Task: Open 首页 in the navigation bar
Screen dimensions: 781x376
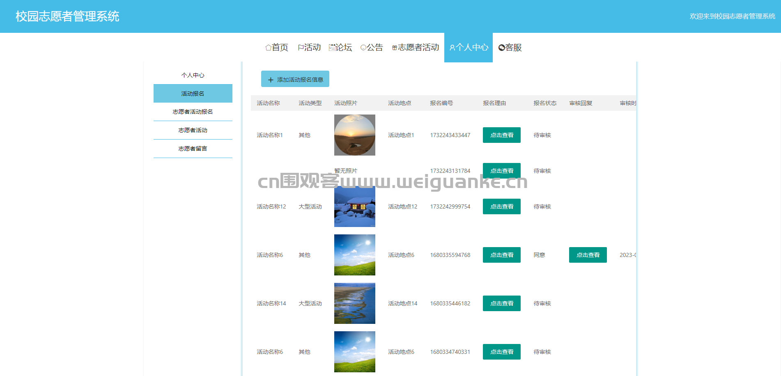Action: pyautogui.click(x=277, y=48)
